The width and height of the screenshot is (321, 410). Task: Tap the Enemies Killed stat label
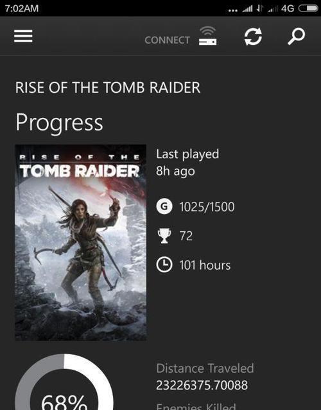196,407
